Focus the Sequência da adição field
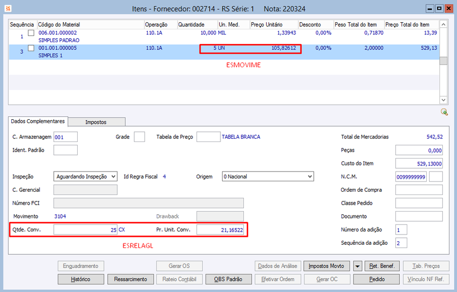This screenshot has height=292, width=457. tap(401, 243)
